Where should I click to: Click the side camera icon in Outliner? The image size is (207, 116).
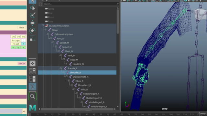[x=47, y=21]
